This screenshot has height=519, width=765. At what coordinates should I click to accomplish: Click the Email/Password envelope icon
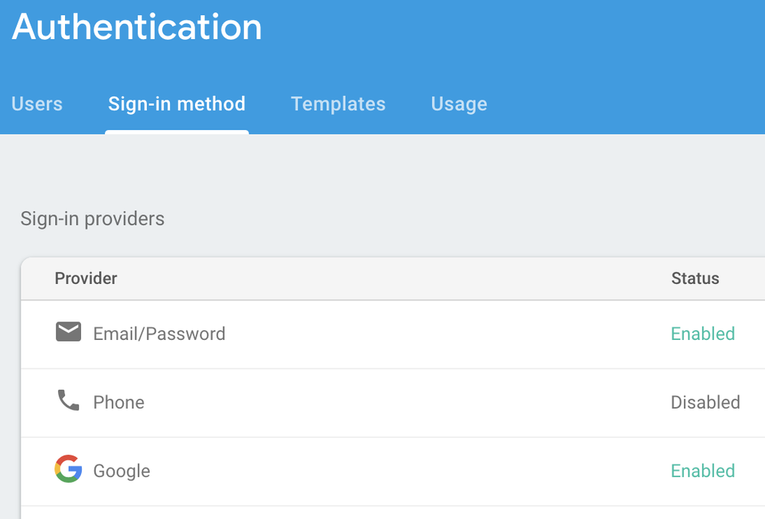click(68, 332)
